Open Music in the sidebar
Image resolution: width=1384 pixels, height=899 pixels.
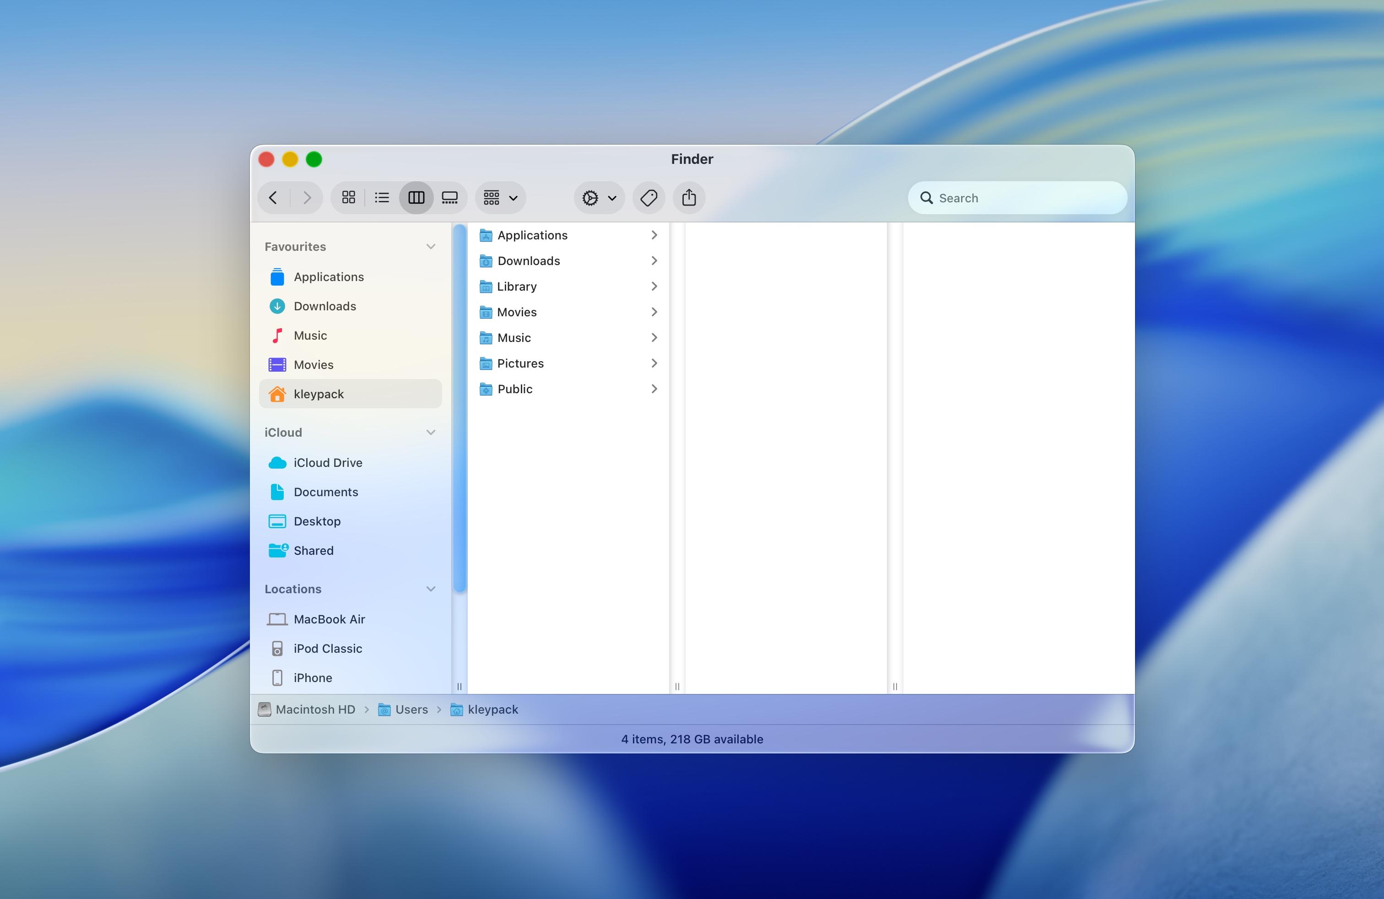(351, 336)
